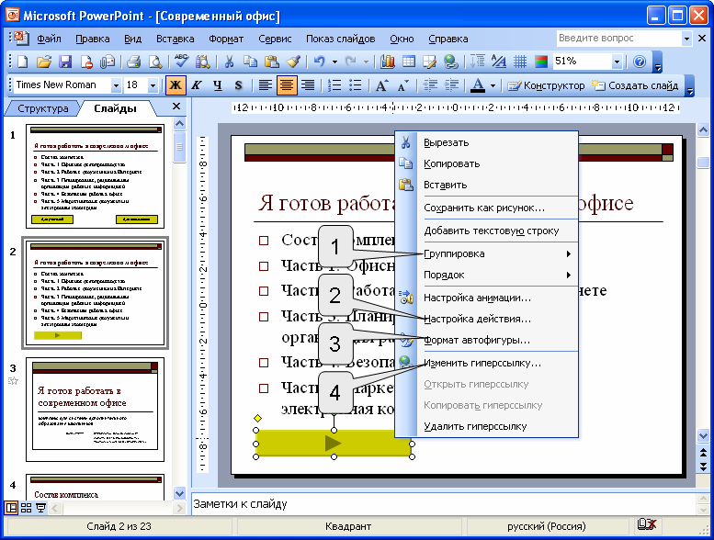Align text left
This screenshot has width=714, height=540.
pyautogui.click(x=265, y=85)
